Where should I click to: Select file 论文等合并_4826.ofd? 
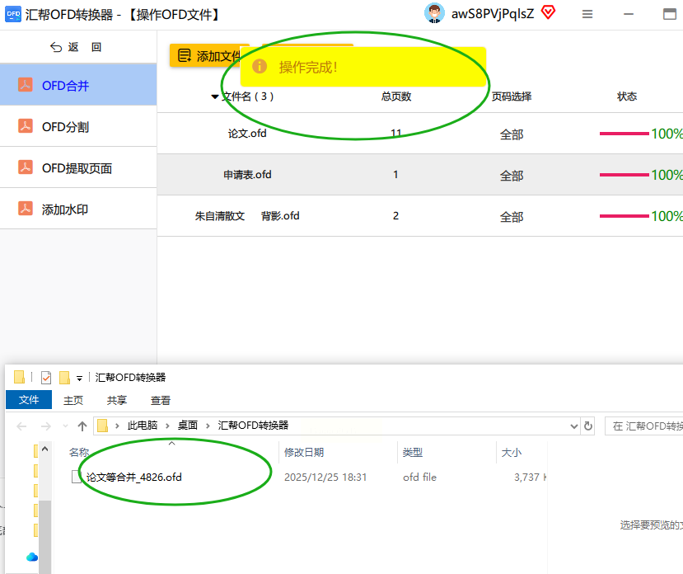coord(133,478)
